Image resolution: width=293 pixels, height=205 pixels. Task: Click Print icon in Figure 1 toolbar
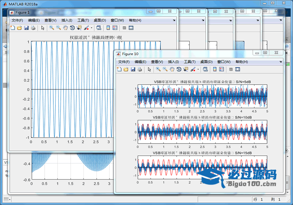click(x=33, y=28)
